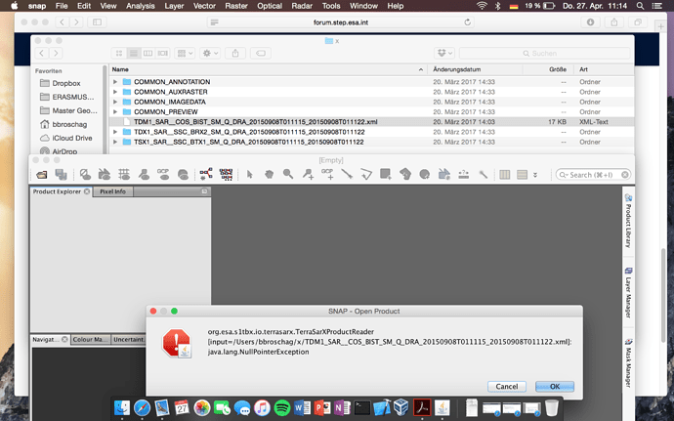This screenshot has width=674, height=421.
Task: Click the Tile windows horizontally icon
Action: click(x=505, y=175)
